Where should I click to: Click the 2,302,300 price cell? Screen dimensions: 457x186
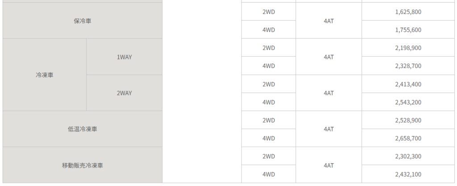click(408, 156)
